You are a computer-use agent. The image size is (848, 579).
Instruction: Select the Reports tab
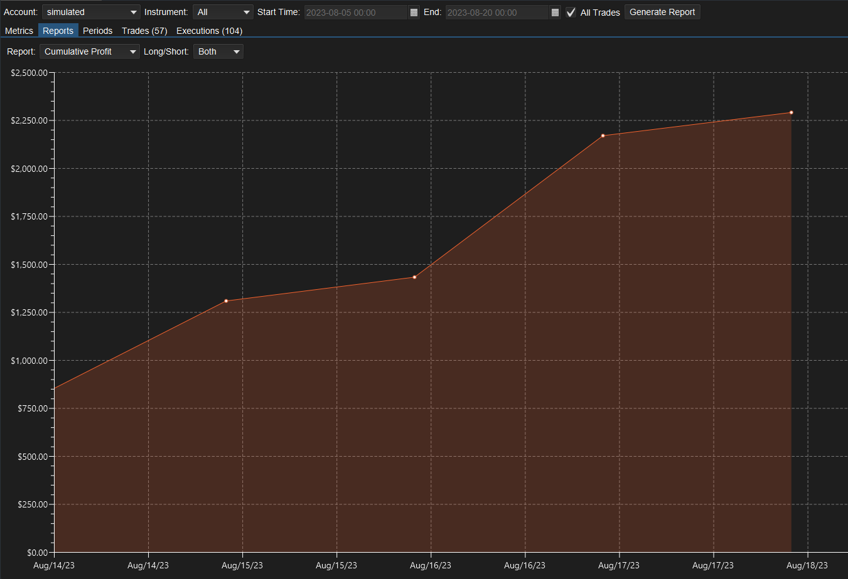tap(58, 31)
